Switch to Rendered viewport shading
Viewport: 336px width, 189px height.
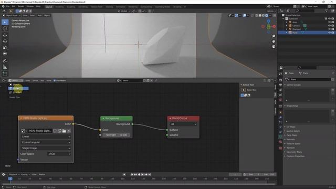click(267, 15)
